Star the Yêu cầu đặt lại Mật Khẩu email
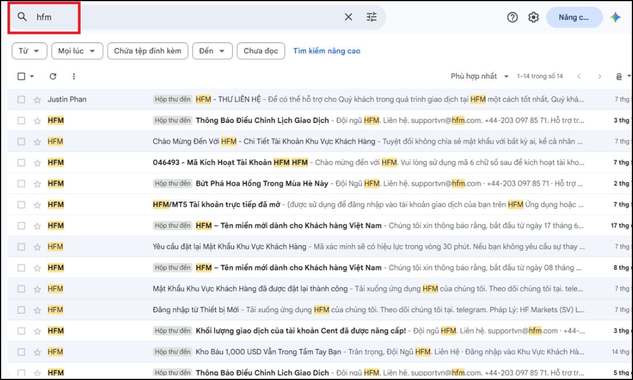The image size is (633, 380). 37,247
